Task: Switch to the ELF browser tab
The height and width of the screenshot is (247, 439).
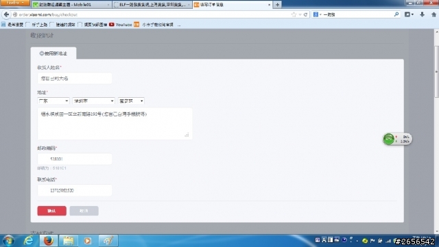Action: click(x=152, y=5)
